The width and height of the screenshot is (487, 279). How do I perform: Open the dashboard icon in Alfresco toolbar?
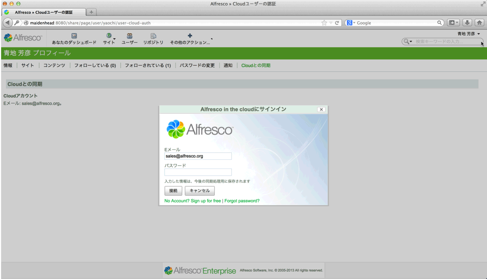[74, 36]
